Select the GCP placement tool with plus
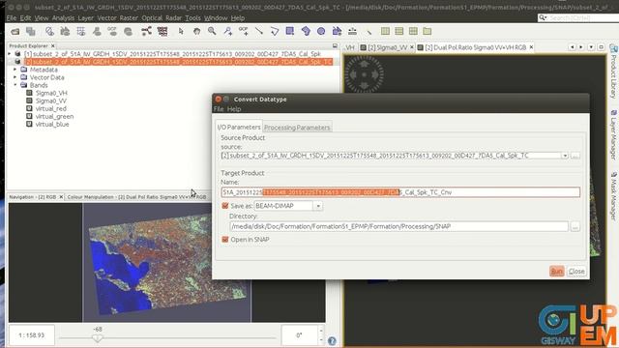The height and width of the screenshot is (348, 619). pyautogui.click(x=243, y=31)
